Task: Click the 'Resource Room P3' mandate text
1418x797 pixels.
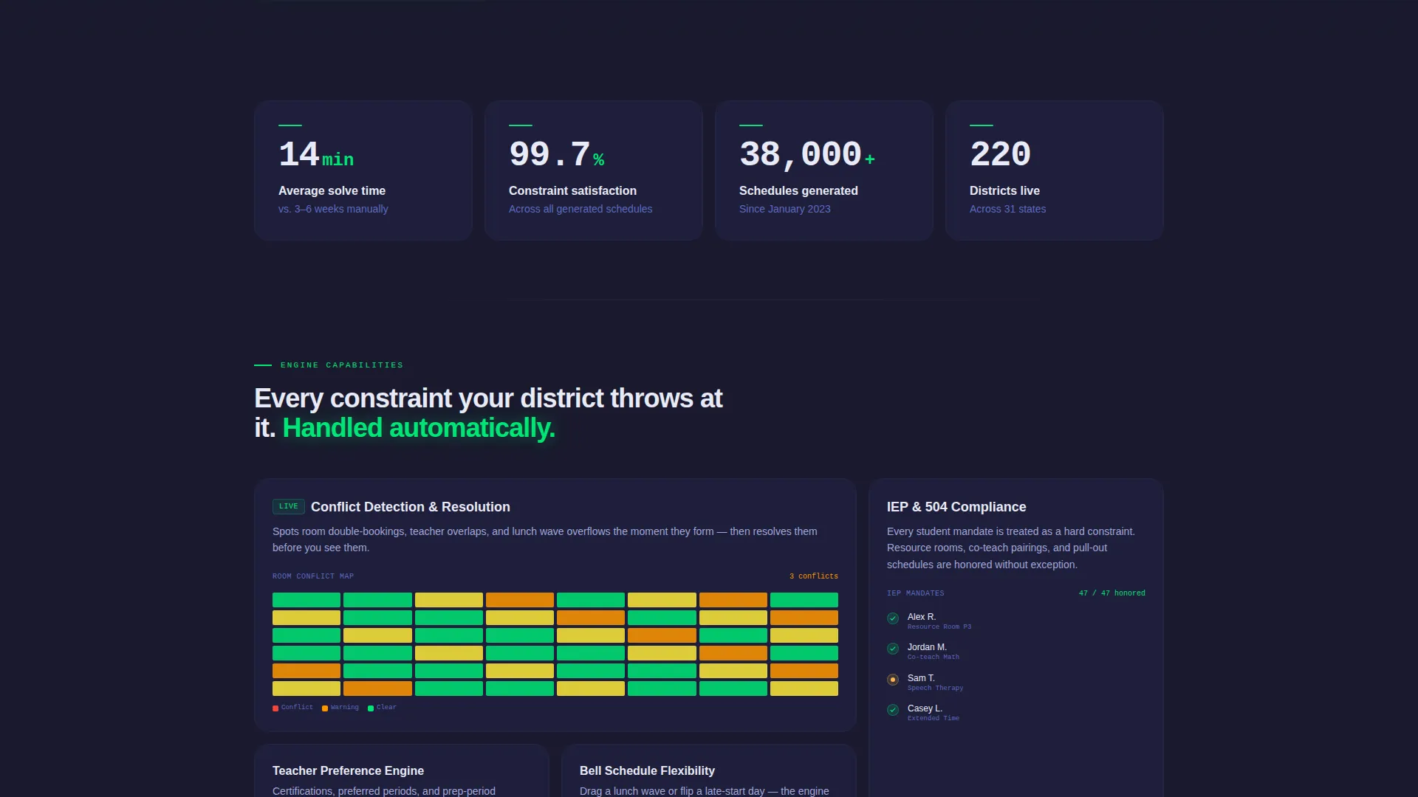Action: tap(939, 627)
